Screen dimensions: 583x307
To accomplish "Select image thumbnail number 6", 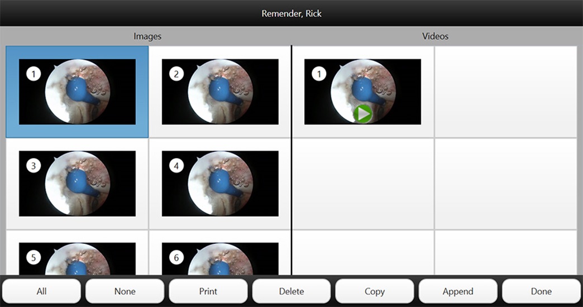I will click(x=220, y=258).
